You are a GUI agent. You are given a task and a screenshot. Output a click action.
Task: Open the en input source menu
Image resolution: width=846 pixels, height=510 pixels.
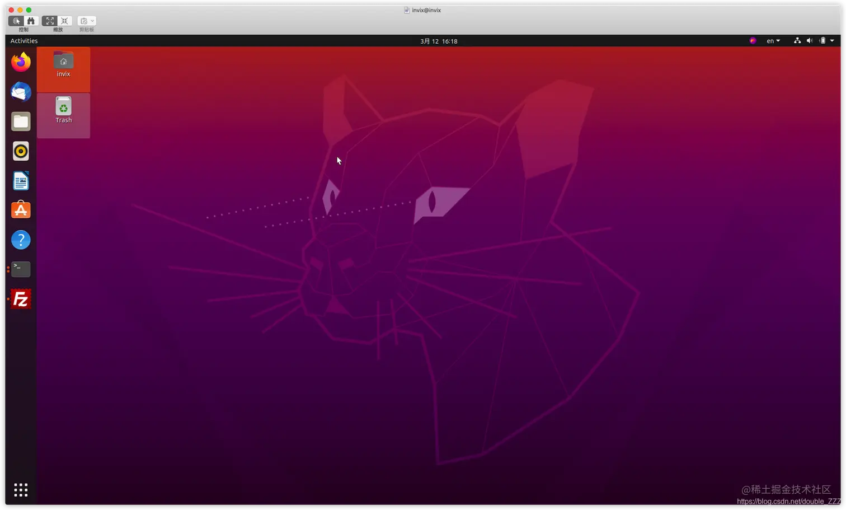click(x=773, y=41)
